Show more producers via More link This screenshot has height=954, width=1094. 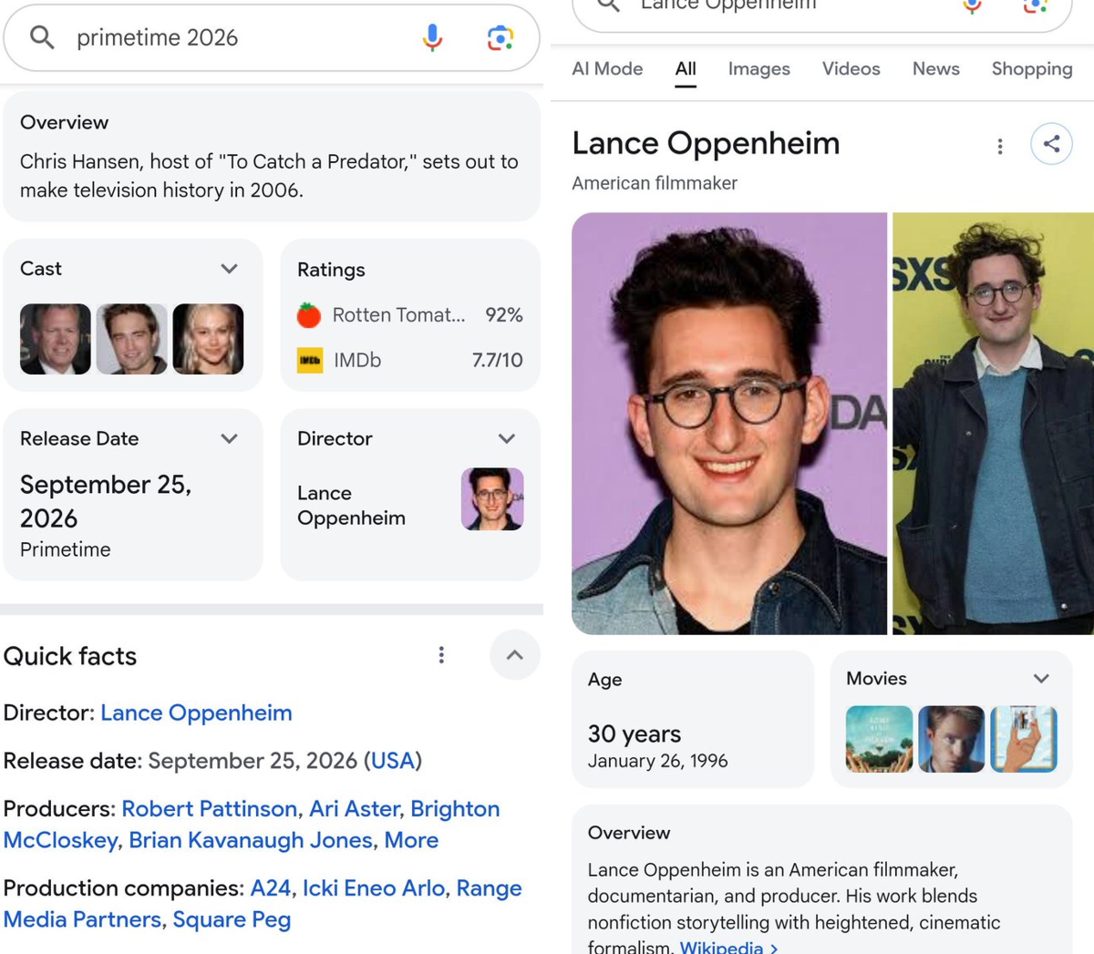(411, 840)
